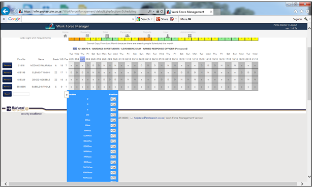This screenshot has width=313, height=188.
Task: Open the Sites navigation icon
Action: click(107, 36)
